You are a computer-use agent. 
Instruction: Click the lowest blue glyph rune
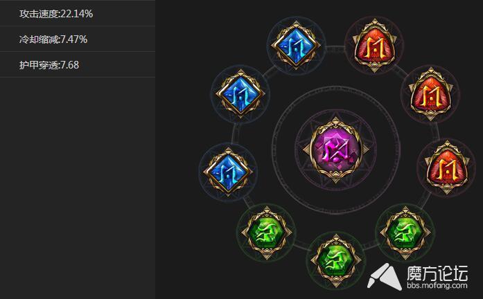pos(228,172)
